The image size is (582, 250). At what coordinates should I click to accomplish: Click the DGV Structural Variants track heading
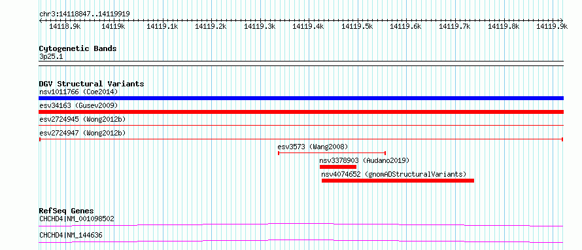[x=92, y=84]
